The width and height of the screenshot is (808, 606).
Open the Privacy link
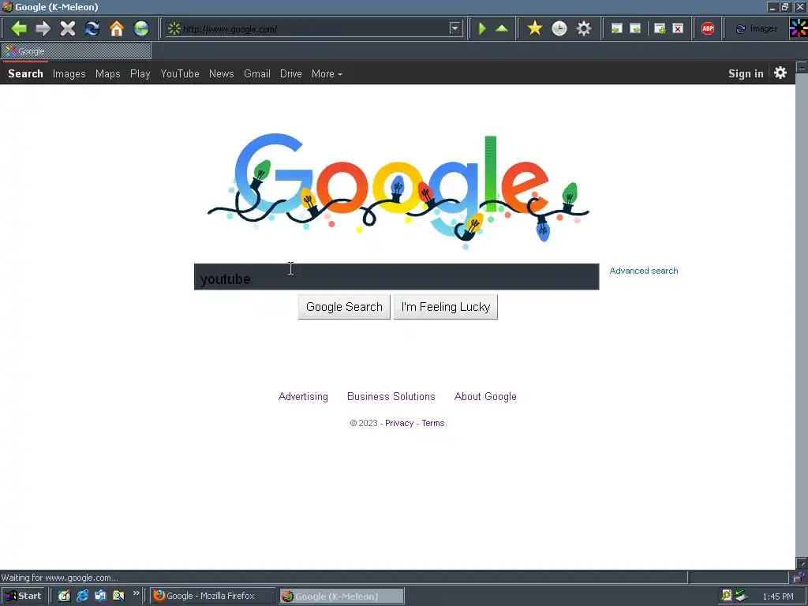pos(399,423)
